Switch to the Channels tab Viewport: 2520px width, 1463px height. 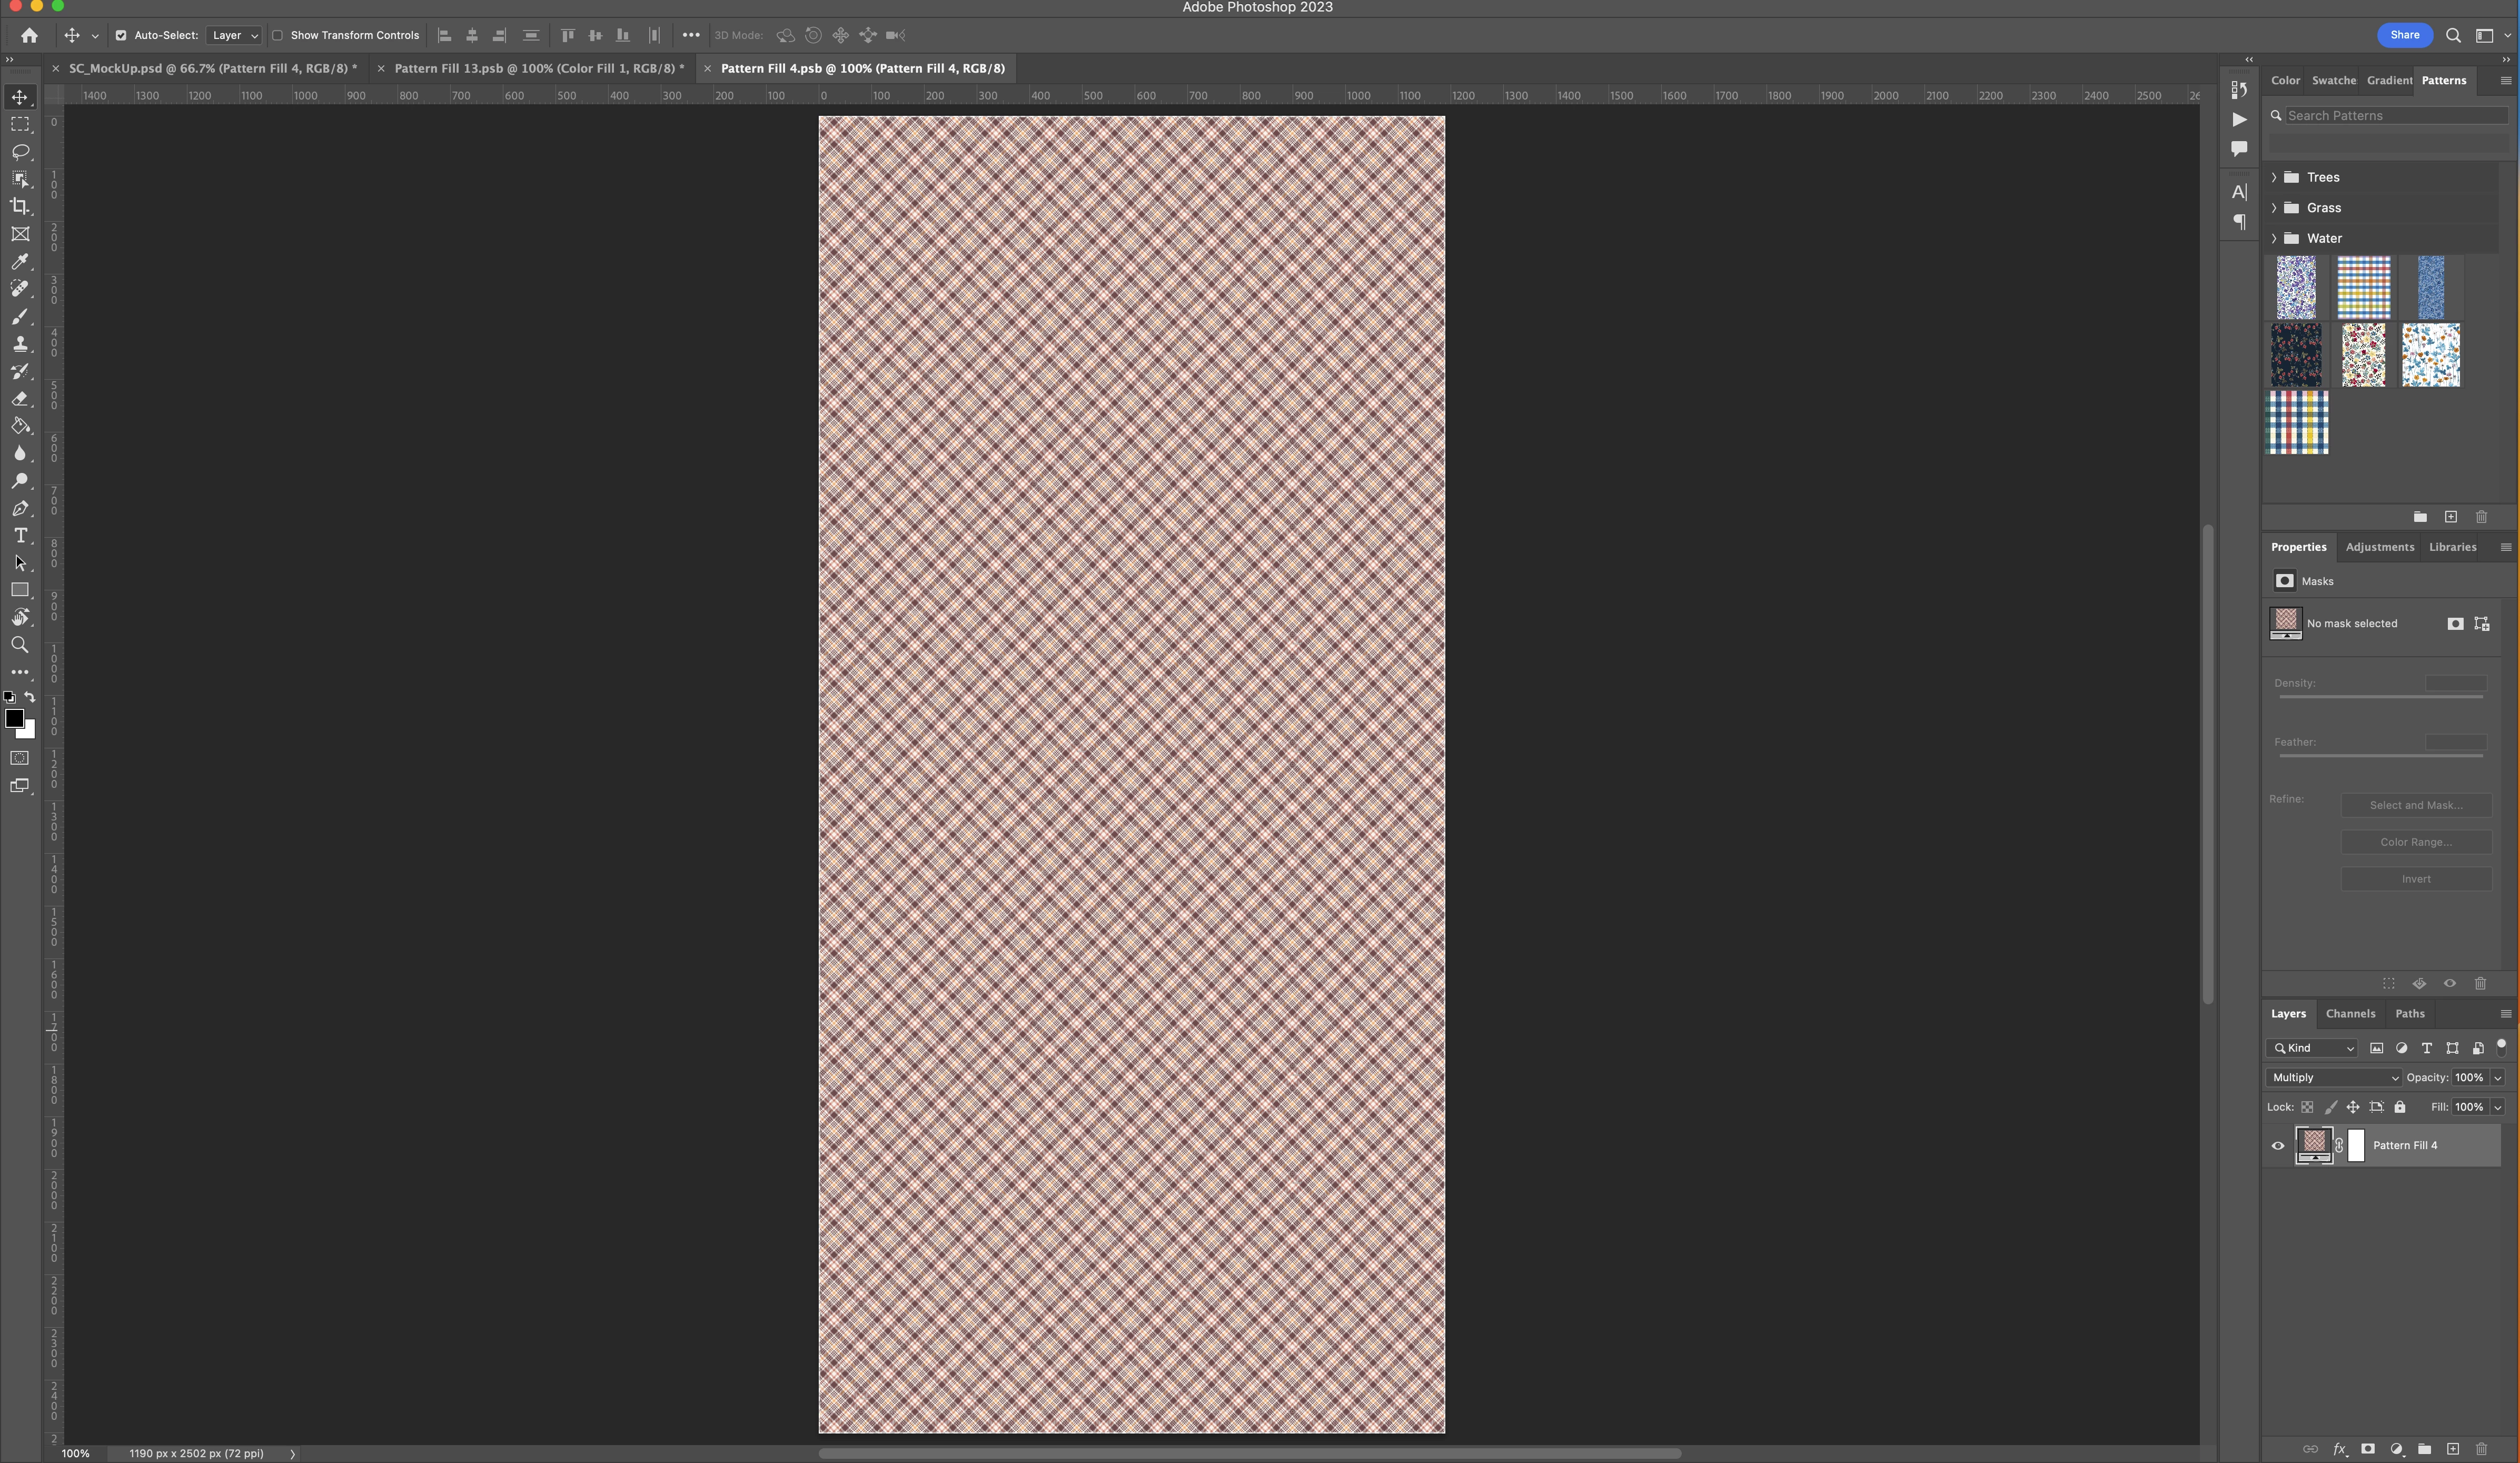[2349, 1013]
